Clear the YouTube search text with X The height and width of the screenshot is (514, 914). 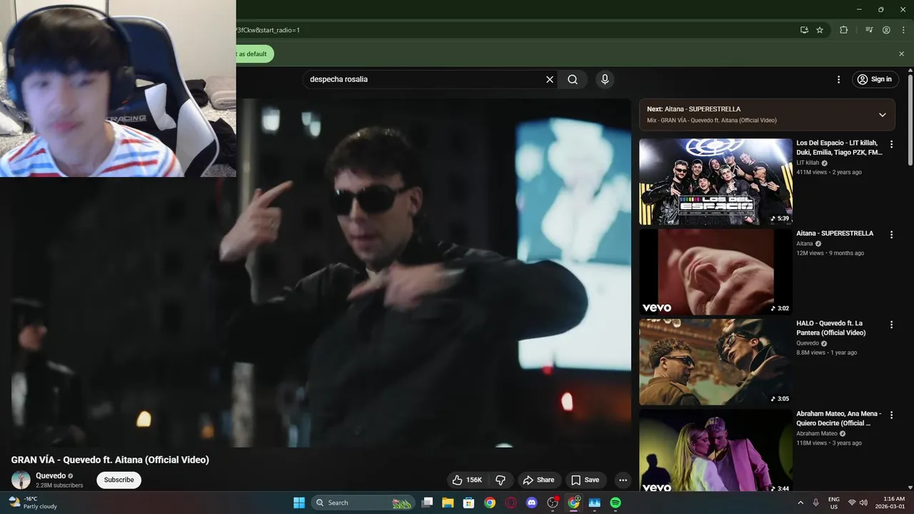point(550,79)
